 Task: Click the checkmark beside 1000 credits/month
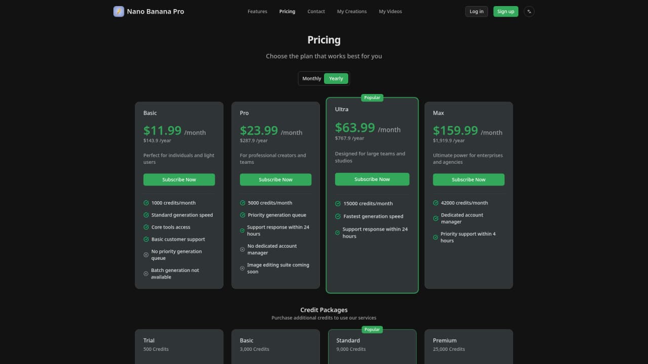pos(146,203)
